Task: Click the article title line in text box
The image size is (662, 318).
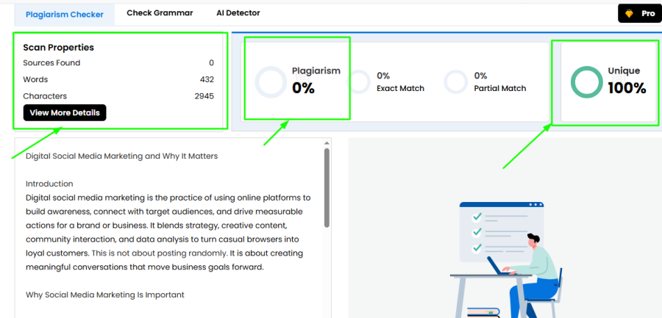Action: [121, 156]
